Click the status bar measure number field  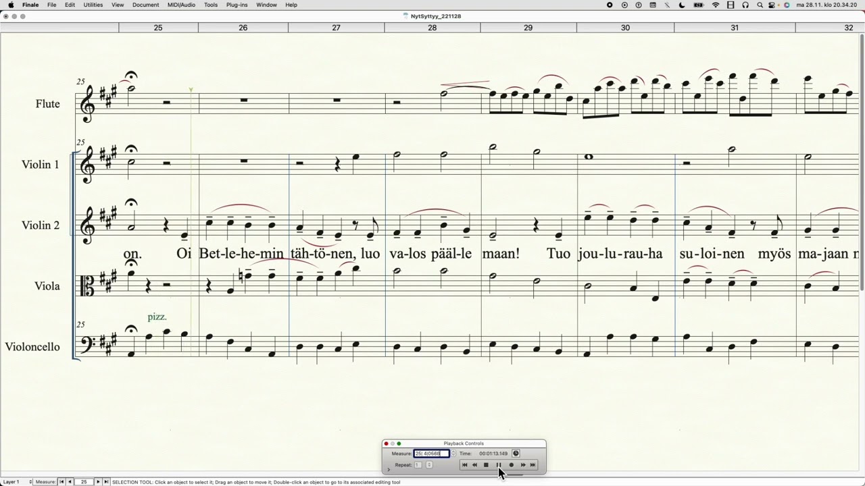point(84,482)
